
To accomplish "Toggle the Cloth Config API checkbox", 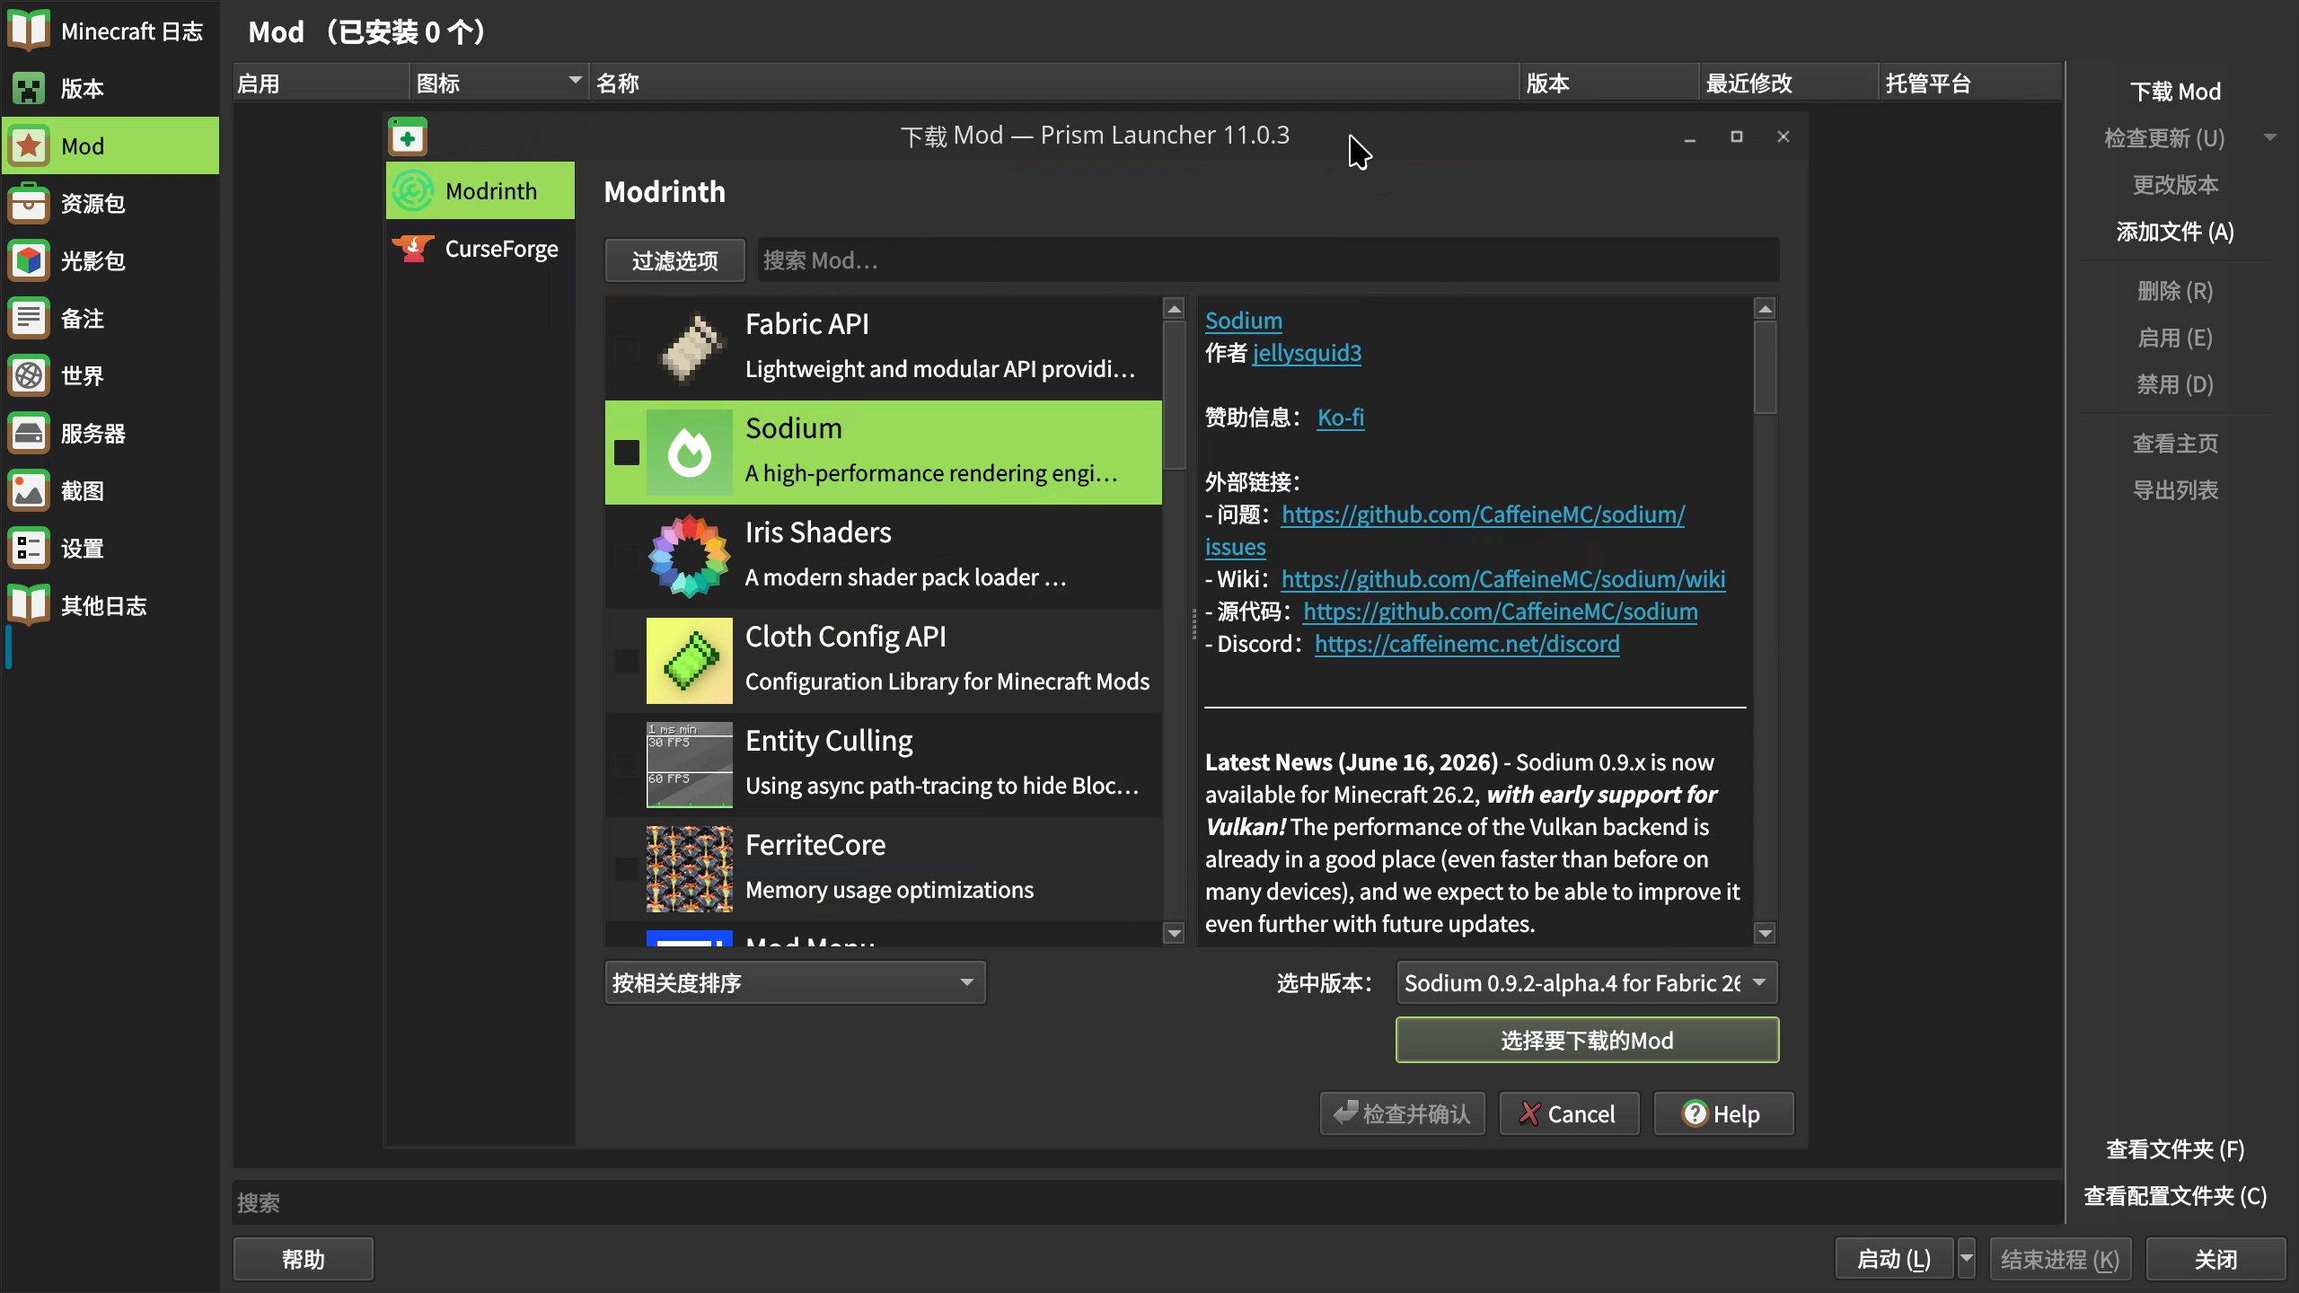I will (x=627, y=661).
